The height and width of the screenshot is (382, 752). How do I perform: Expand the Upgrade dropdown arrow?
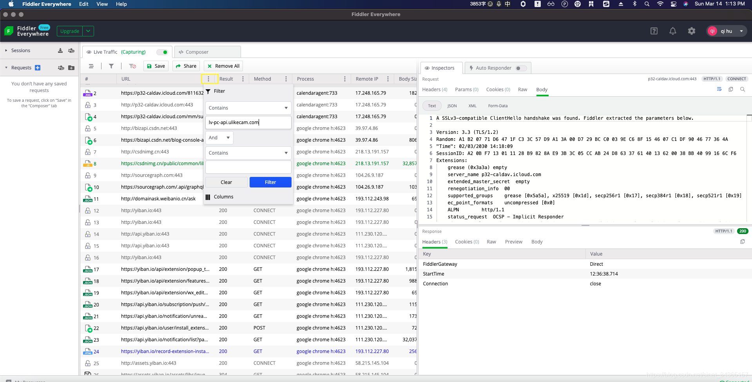(88, 31)
